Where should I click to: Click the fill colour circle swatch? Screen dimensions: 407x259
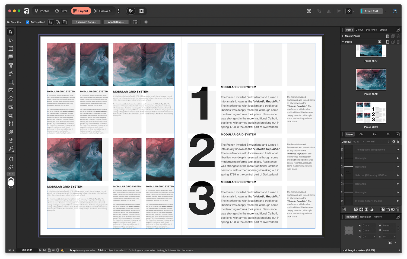(11, 183)
